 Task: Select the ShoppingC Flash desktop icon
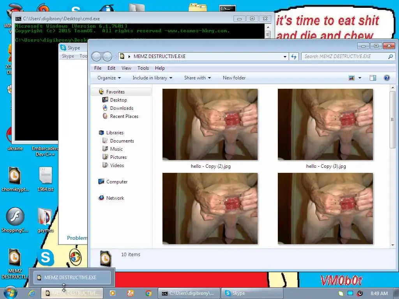pos(15,220)
